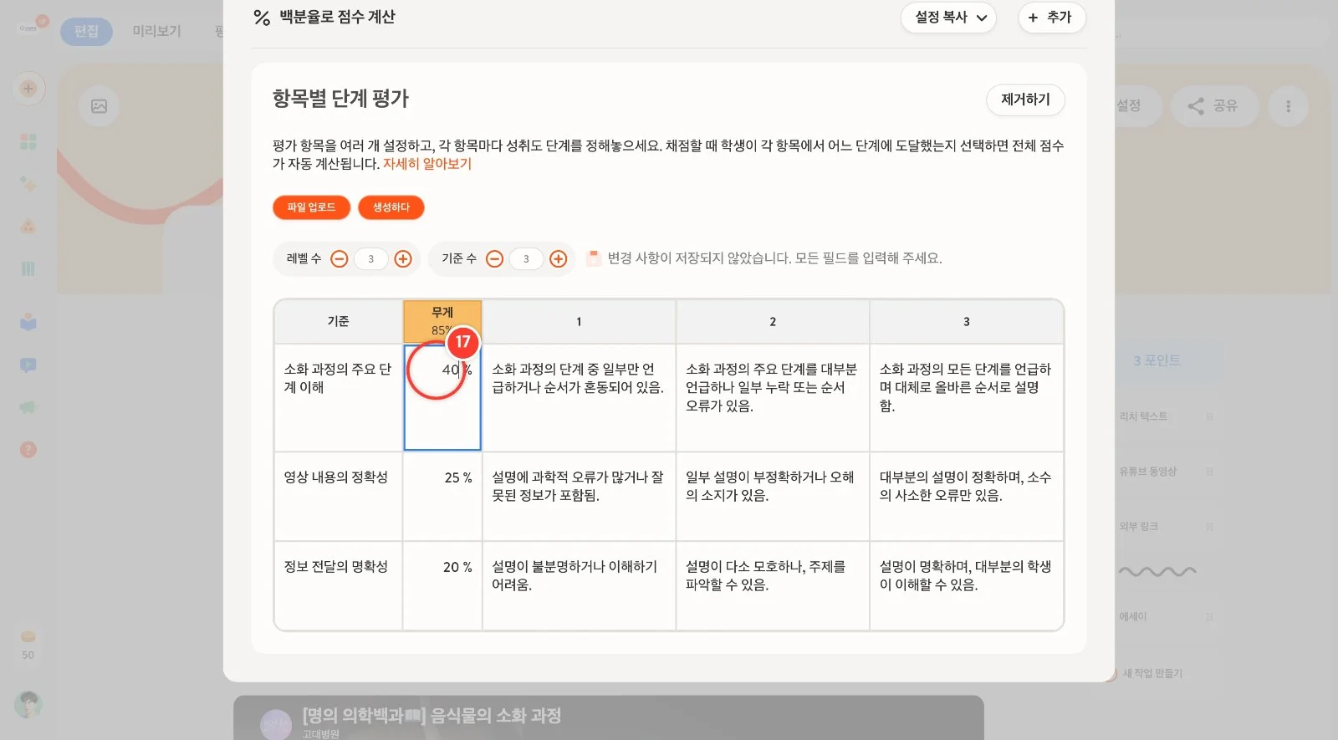Image resolution: width=1338 pixels, height=740 pixels.
Task: Click the 25 % weight cell
Action: click(x=442, y=497)
